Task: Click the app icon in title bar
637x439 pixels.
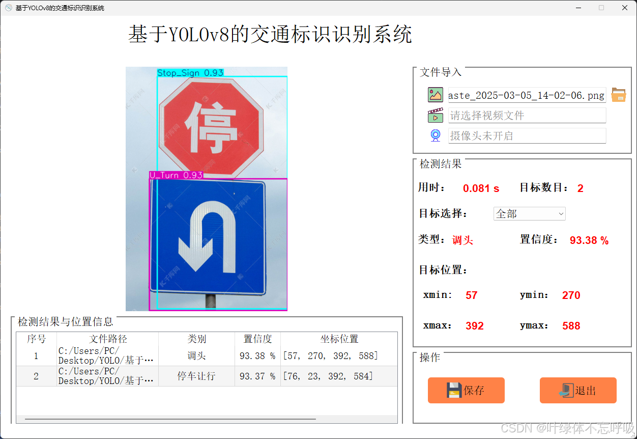Action: point(8,8)
